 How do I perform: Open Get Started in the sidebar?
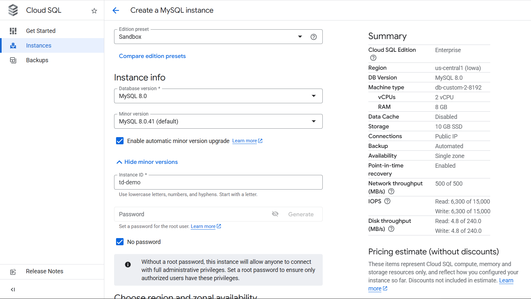[x=41, y=31]
